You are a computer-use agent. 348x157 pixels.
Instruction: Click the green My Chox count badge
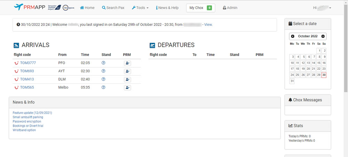209,8
